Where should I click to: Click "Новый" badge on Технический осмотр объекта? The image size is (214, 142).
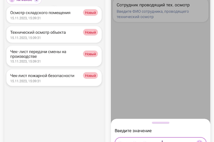[90, 32]
